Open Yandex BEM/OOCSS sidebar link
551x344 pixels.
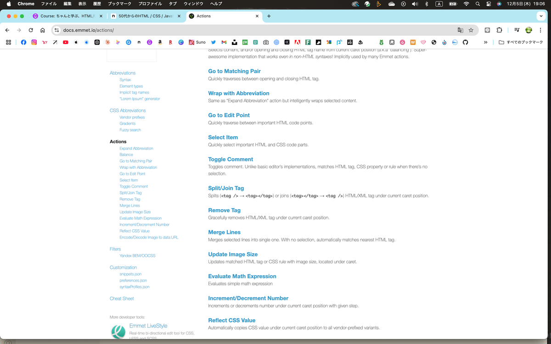[x=137, y=255]
